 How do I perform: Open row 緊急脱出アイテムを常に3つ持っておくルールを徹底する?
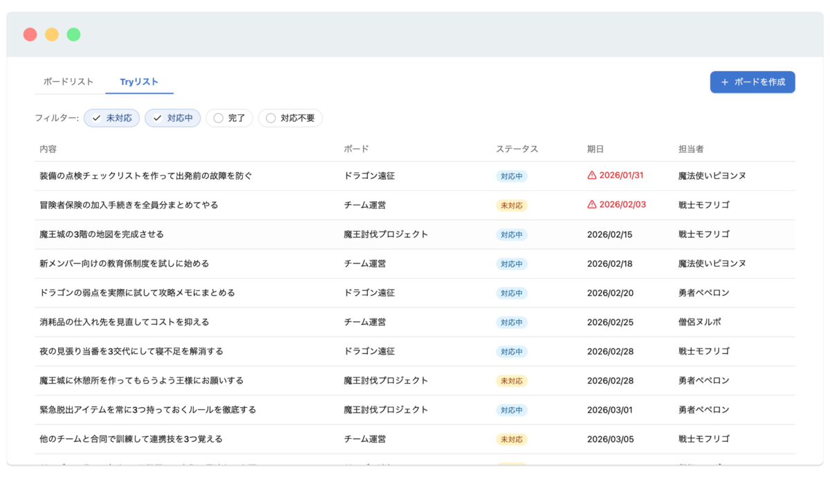coord(415,409)
